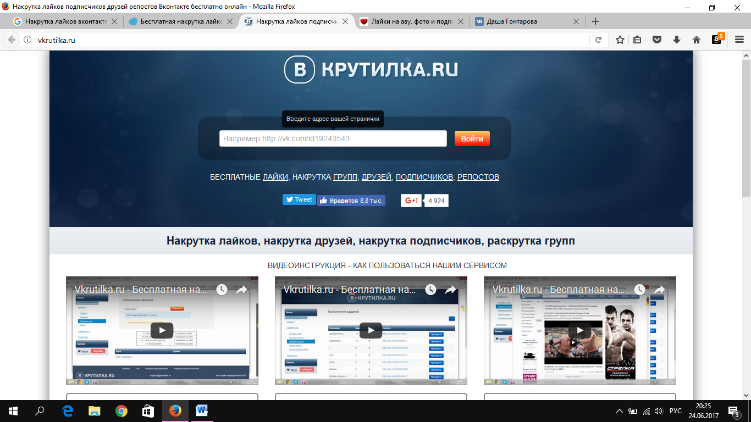Click the Amazon extension icon with badge
This screenshot has height=422, width=751.
coord(718,39)
